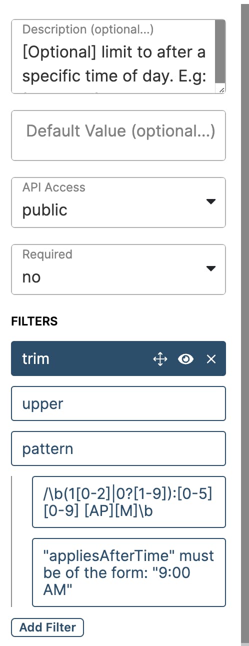Click the Required field showing no
The height and width of the screenshot is (646, 249).
coord(118,269)
